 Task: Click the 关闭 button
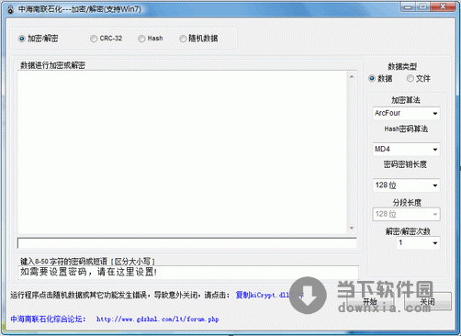tap(427, 301)
